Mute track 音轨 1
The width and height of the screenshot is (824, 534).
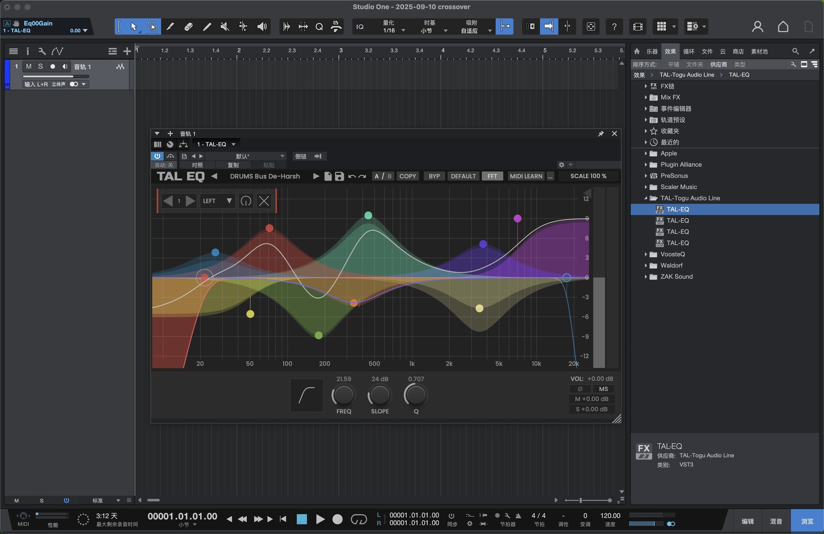point(29,66)
